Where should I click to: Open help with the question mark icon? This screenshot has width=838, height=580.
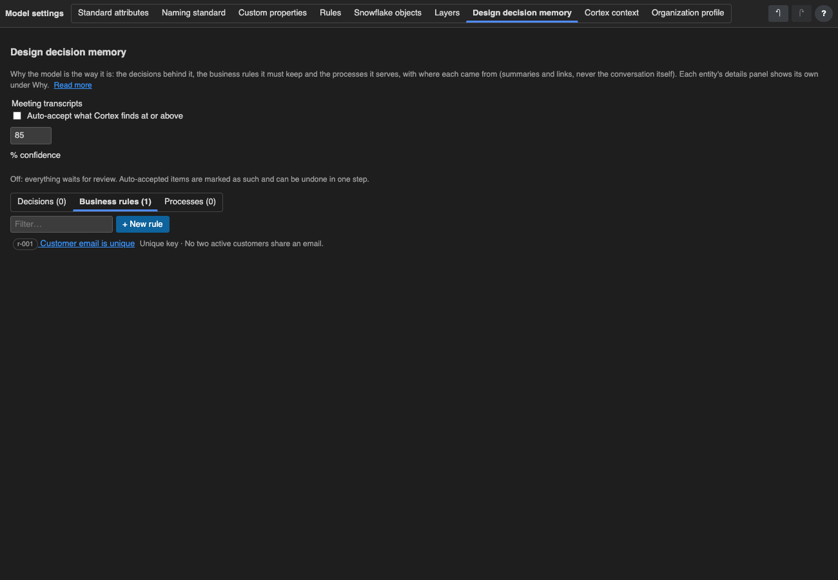click(824, 13)
